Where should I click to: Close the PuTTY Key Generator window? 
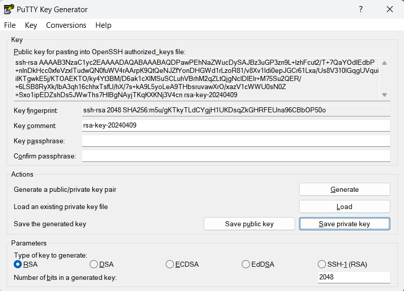coord(390,9)
